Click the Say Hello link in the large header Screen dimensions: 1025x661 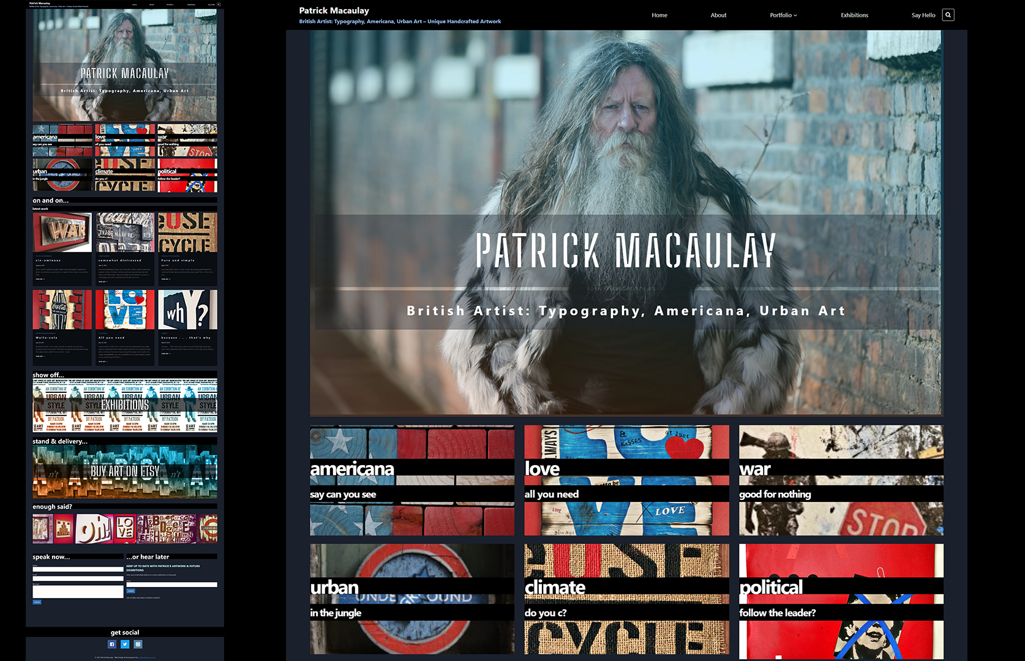point(923,15)
